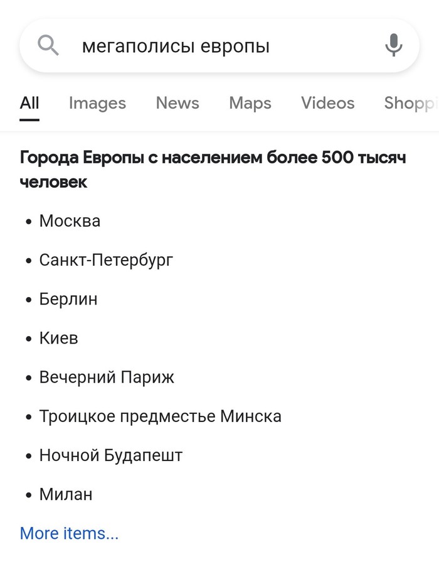This screenshot has width=439, height=564.
Task: Select Киев in the cities list
Action: [x=58, y=338]
